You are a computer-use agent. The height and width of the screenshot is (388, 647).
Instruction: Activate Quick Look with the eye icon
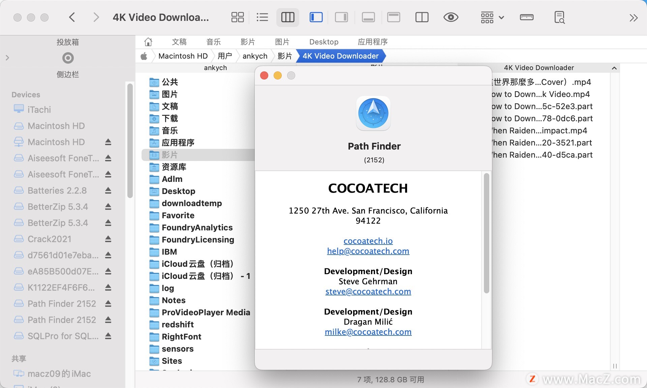pos(451,17)
